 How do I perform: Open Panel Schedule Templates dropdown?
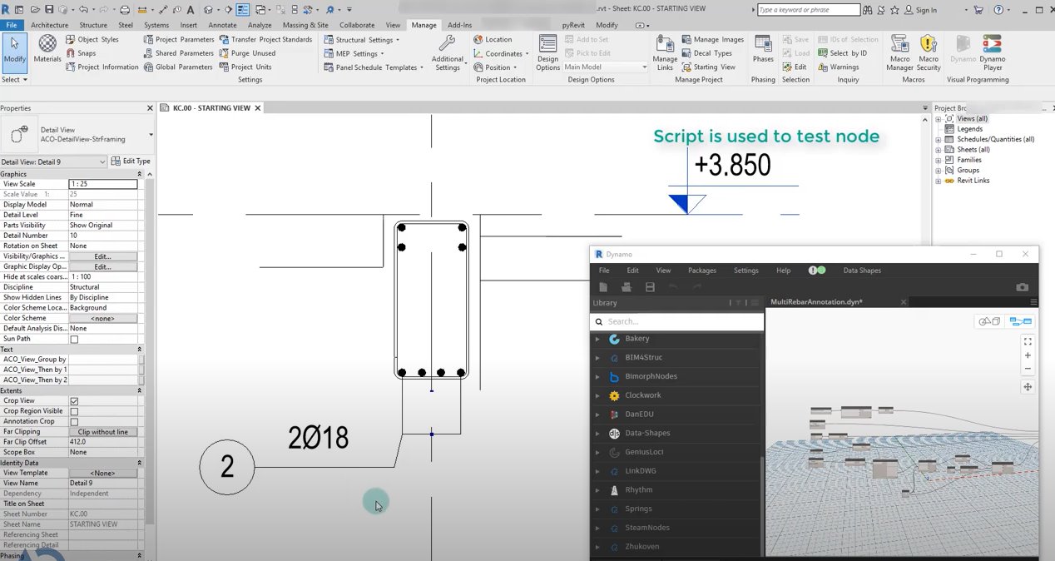coord(374,67)
